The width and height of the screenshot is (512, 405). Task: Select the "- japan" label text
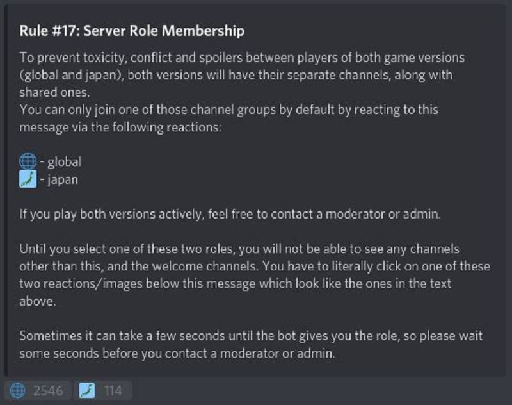pos(59,180)
